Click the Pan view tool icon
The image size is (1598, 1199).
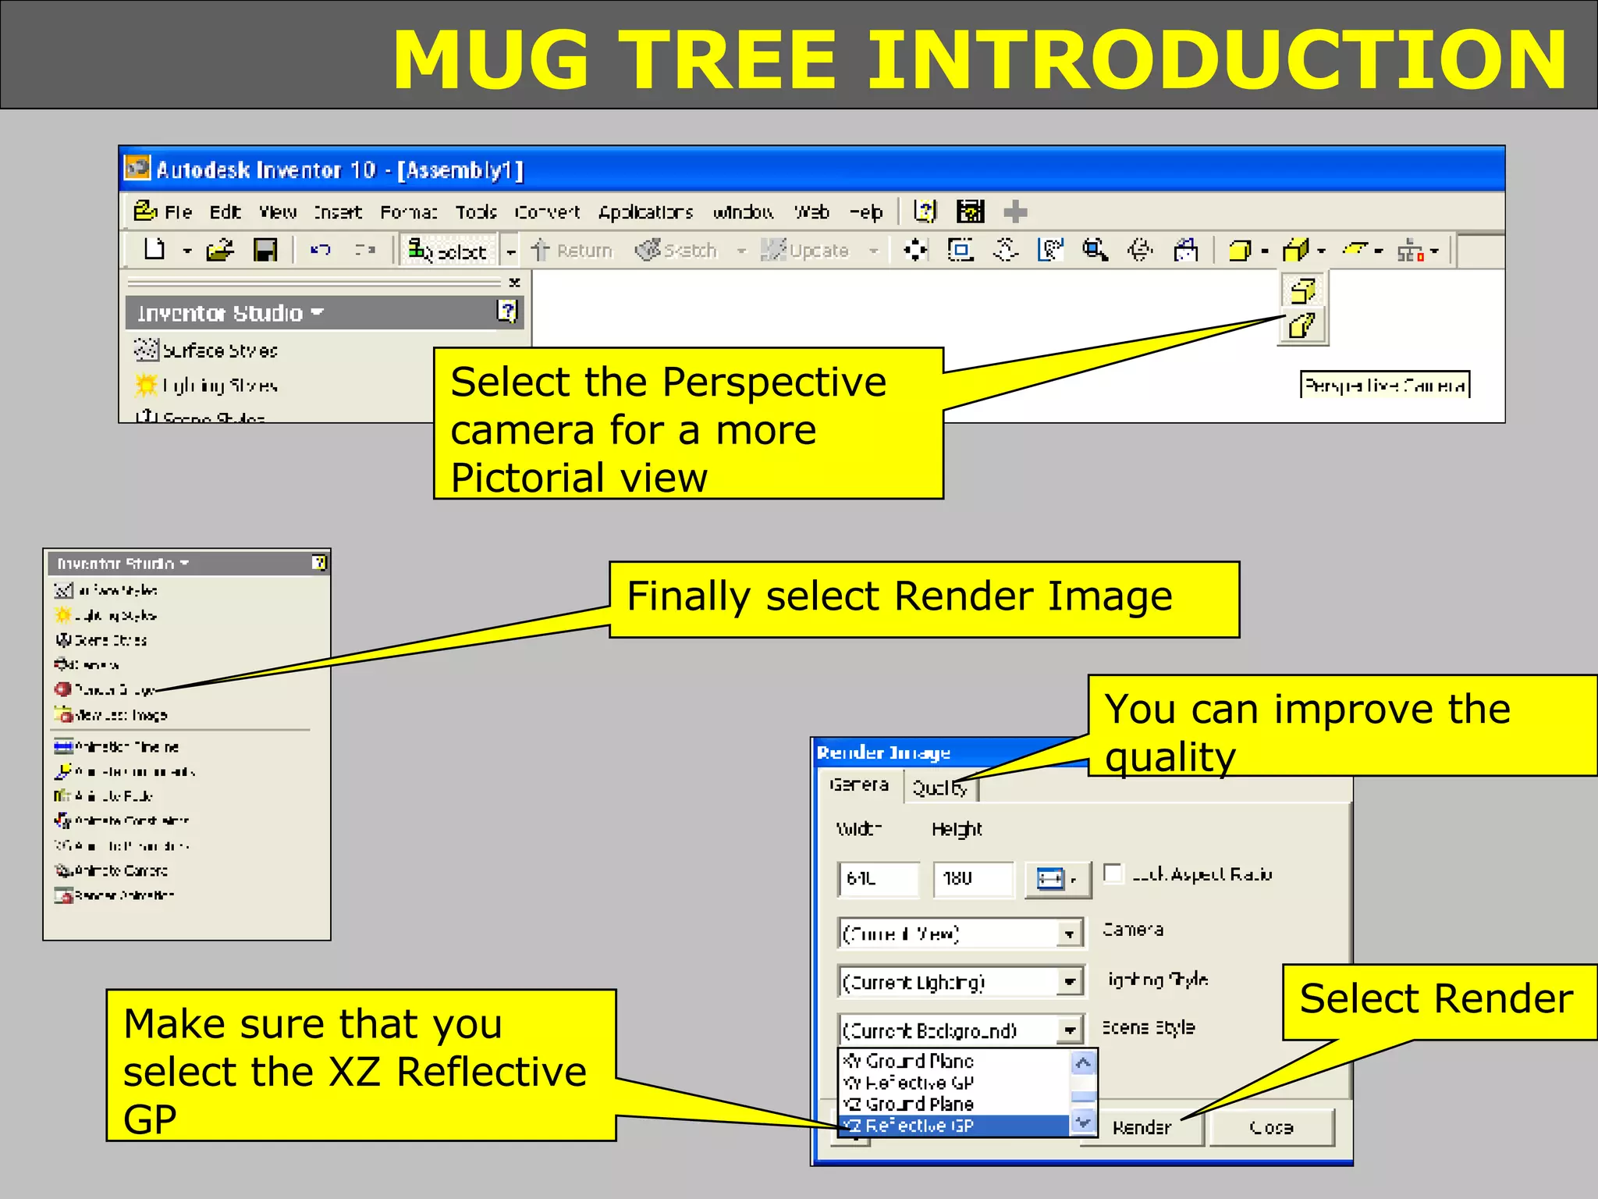[x=915, y=251]
